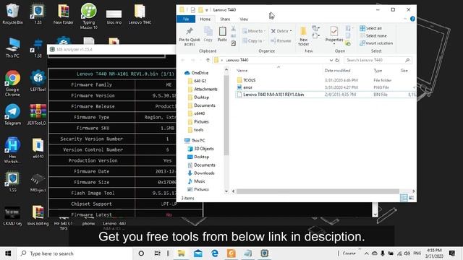Open the bios editing desktop archive
Viewport: 463px width, 260px height.
point(38,215)
